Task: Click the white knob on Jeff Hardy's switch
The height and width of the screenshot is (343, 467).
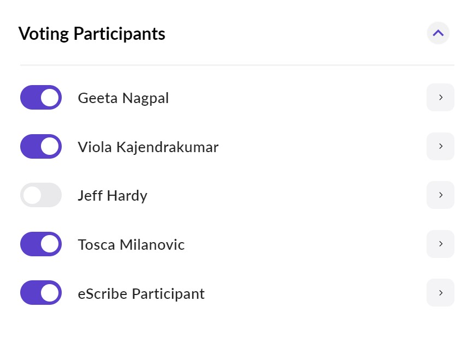Action: pos(32,195)
